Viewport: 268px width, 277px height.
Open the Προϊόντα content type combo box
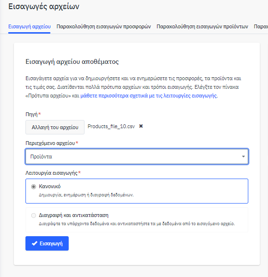point(137,157)
